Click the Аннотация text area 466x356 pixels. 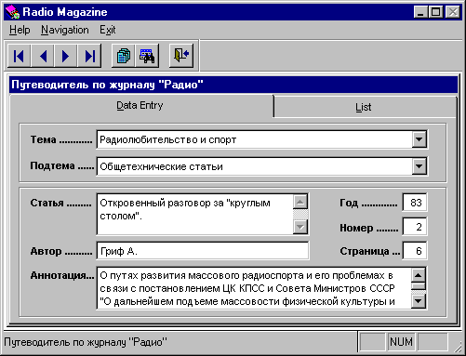[x=254, y=288]
